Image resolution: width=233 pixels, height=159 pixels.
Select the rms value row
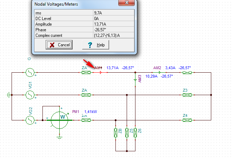point(84,13)
